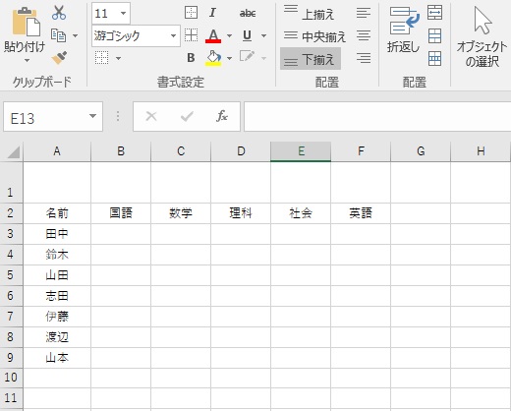Click cell containing 英語
Image resolution: width=511 pixels, height=411 pixels.
click(361, 213)
